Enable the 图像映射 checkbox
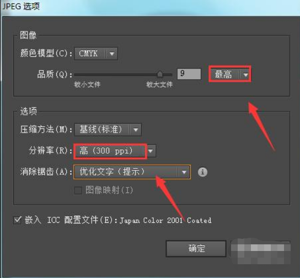The width and height of the screenshot is (300, 278). (x=78, y=190)
